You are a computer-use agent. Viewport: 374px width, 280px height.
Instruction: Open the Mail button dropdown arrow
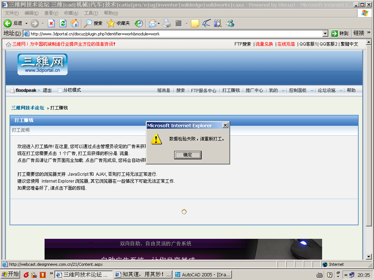(159, 24)
